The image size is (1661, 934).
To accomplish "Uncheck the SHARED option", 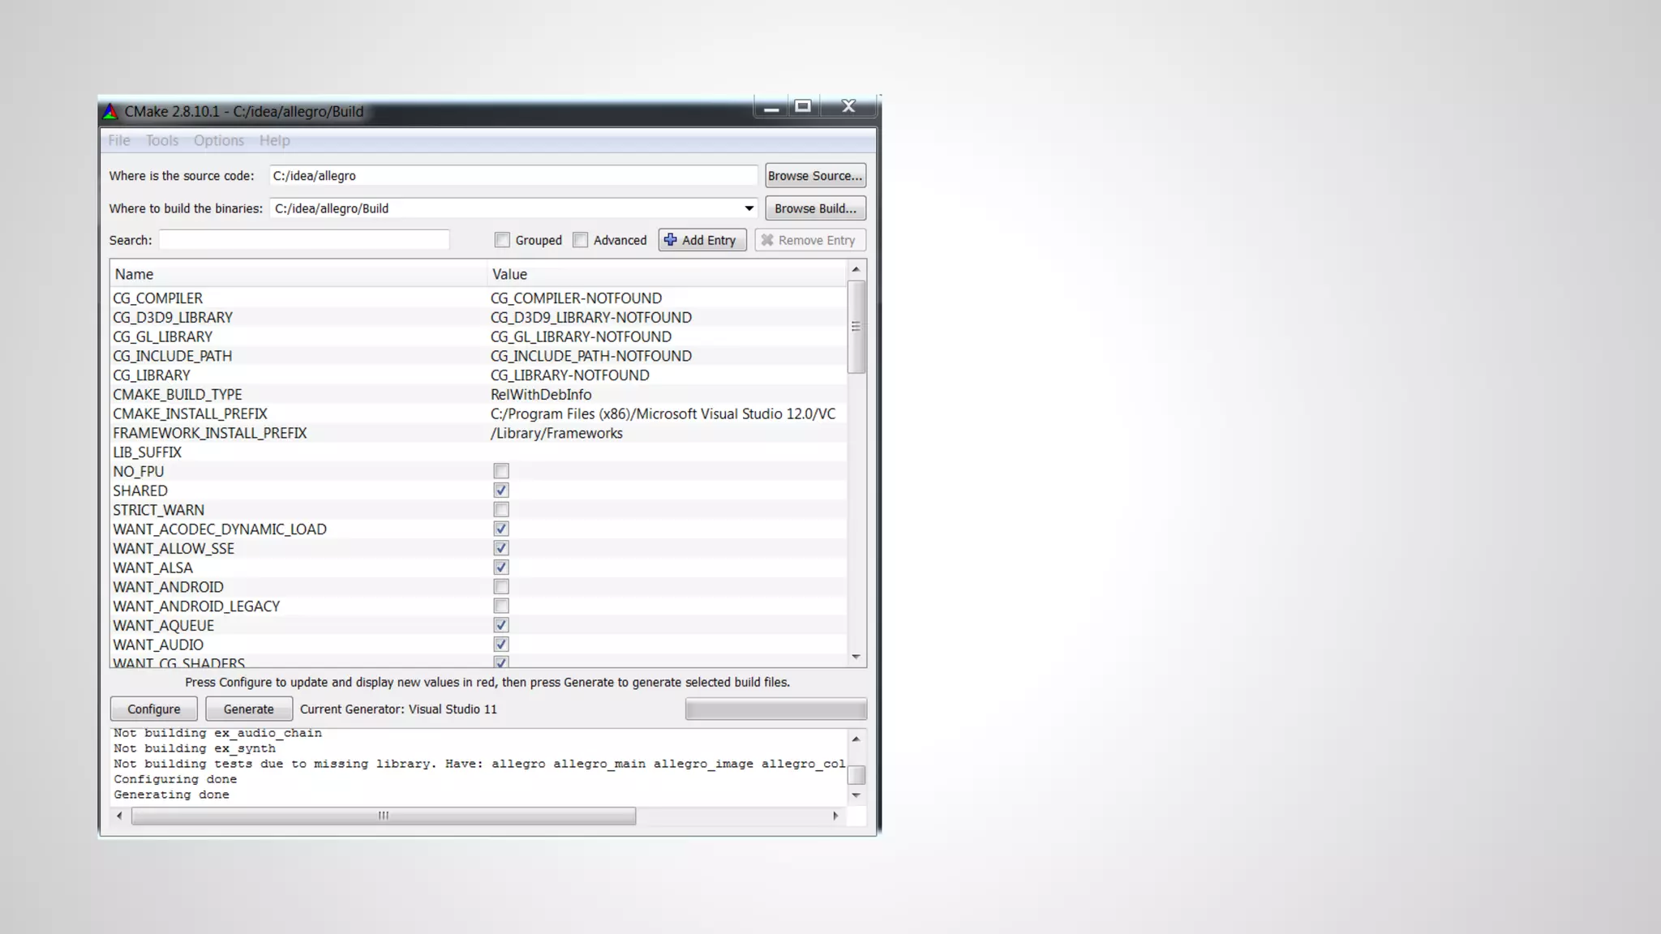I will coord(501,491).
